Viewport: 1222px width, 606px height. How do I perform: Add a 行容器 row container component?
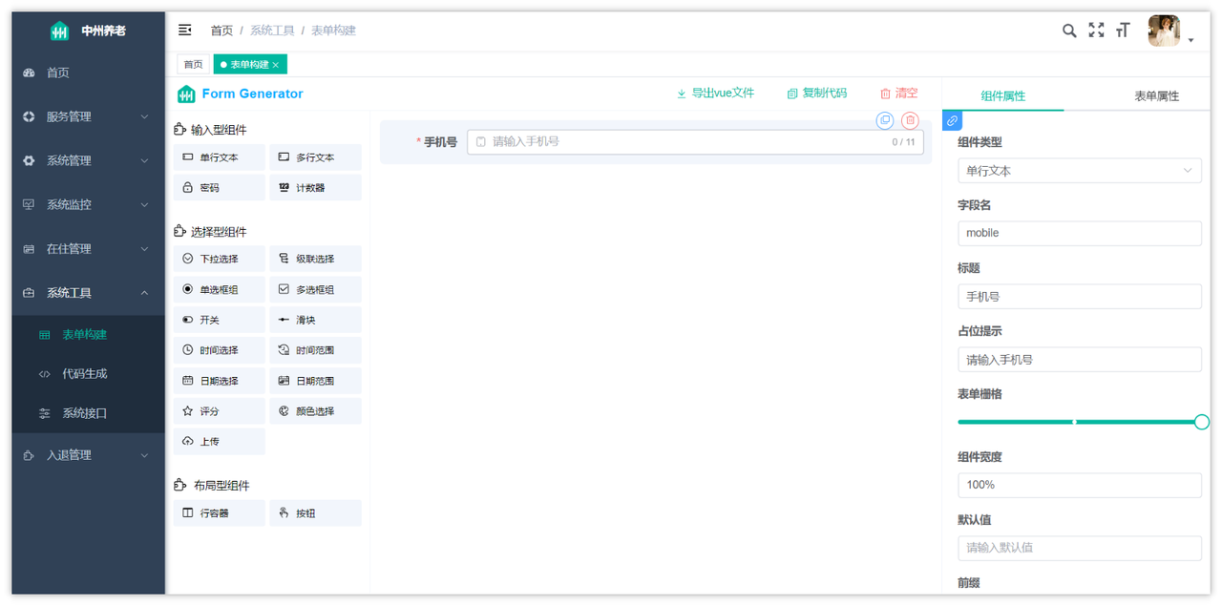220,512
